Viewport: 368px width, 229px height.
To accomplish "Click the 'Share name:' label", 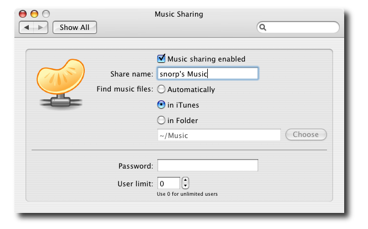I will pos(132,74).
